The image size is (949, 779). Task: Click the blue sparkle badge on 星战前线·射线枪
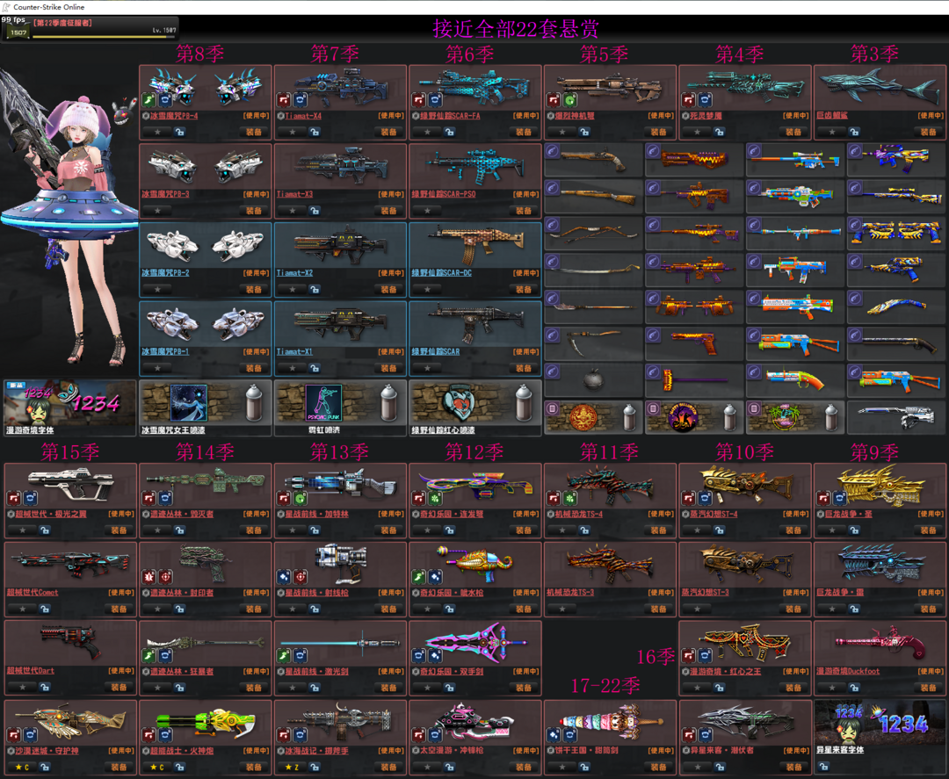[x=284, y=576]
